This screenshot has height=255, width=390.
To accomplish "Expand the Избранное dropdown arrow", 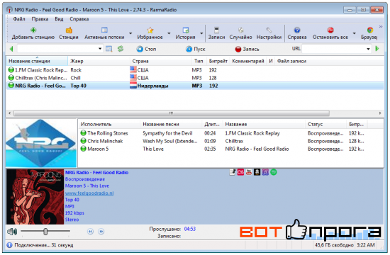I will point(169,33).
